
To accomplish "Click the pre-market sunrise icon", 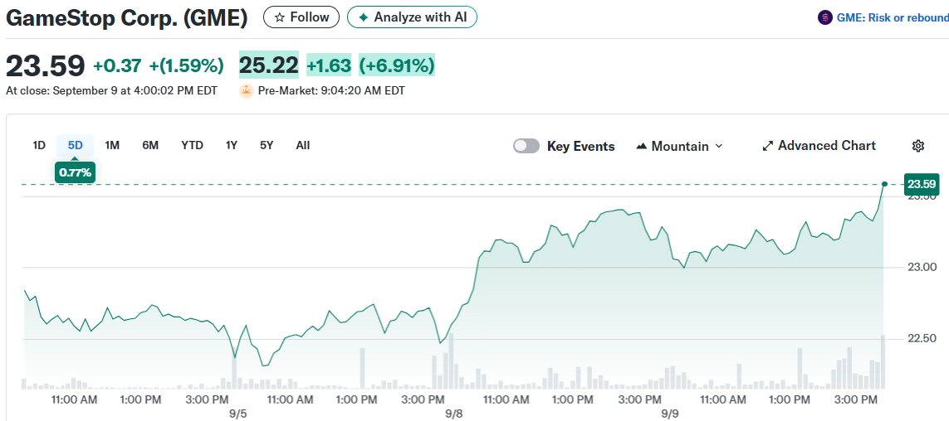I will pos(247,91).
